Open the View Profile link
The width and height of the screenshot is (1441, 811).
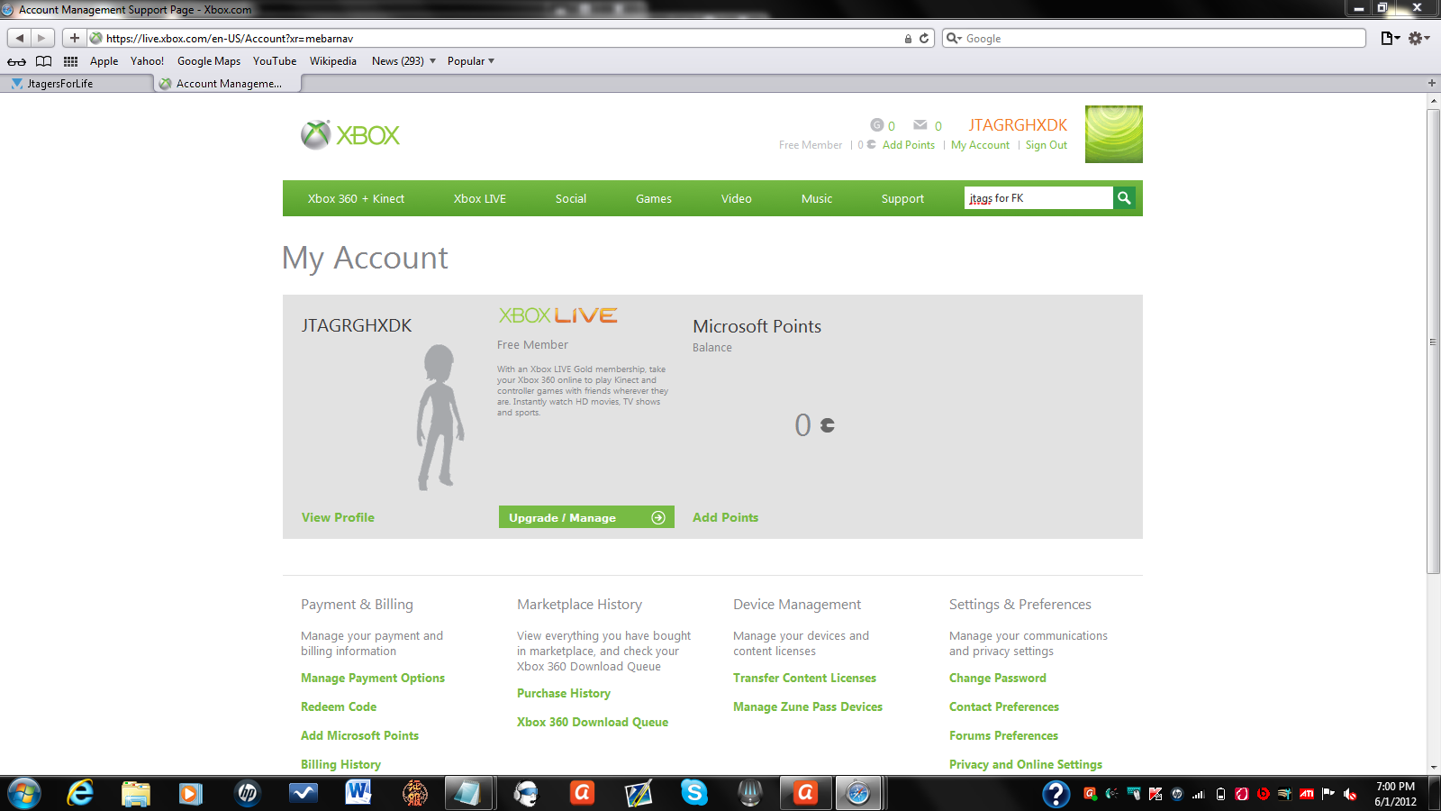click(338, 517)
